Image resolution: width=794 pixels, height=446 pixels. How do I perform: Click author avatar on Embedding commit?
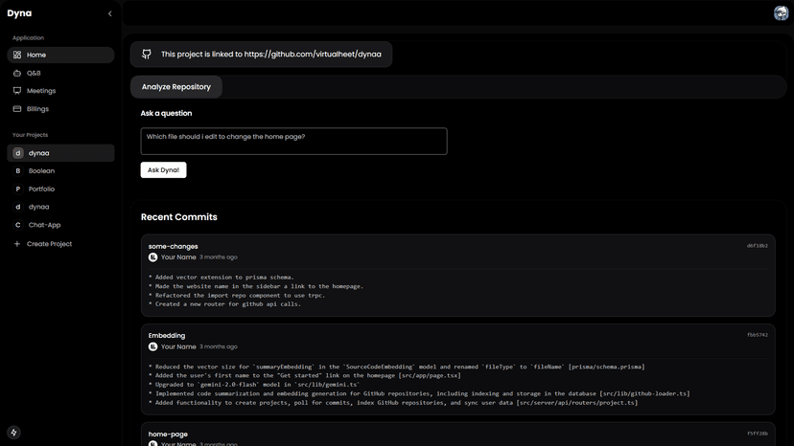[152, 346]
